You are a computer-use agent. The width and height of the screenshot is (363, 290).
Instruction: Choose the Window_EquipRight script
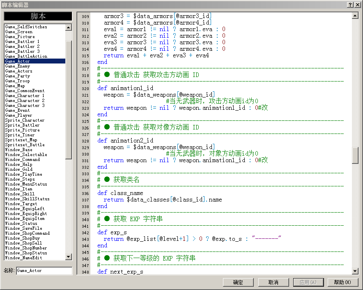point(35,213)
